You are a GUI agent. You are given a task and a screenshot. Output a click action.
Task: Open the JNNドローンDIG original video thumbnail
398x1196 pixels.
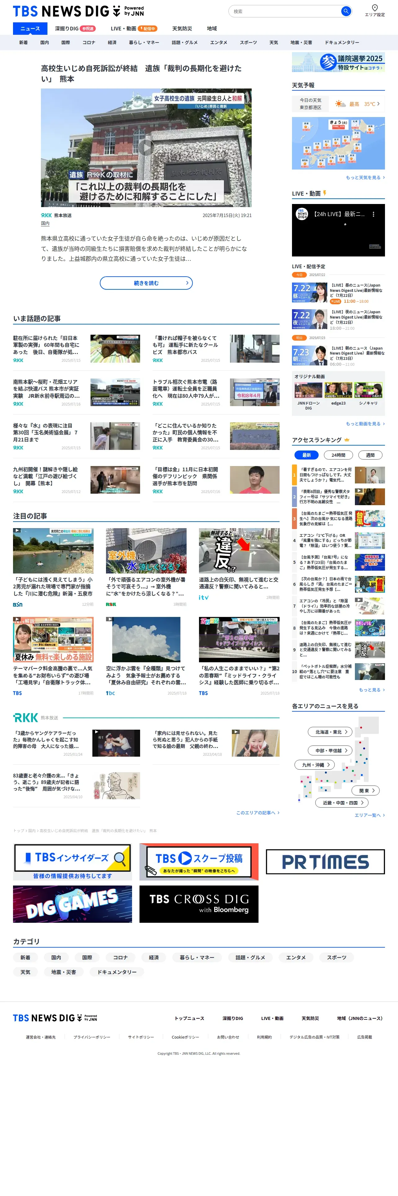(x=308, y=391)
